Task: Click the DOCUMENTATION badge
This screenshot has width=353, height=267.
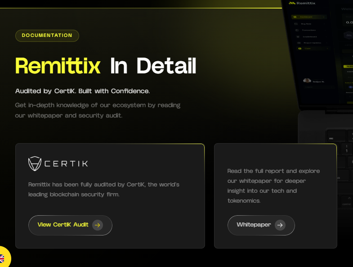Action: pos(47,36)
